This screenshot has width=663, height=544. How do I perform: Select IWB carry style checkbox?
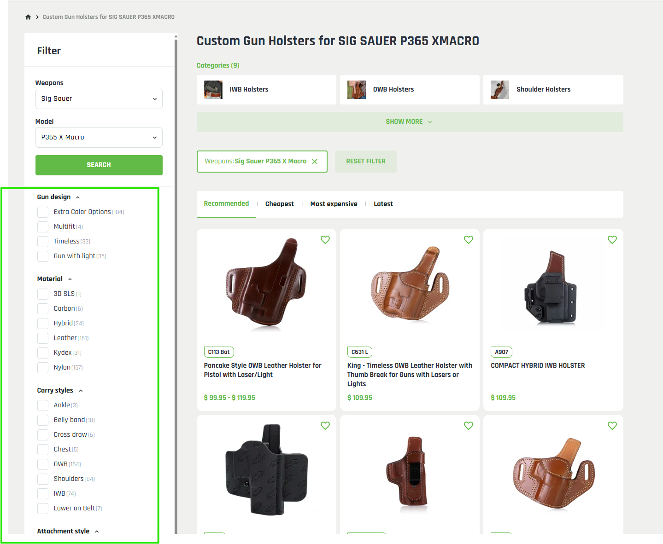43,494
